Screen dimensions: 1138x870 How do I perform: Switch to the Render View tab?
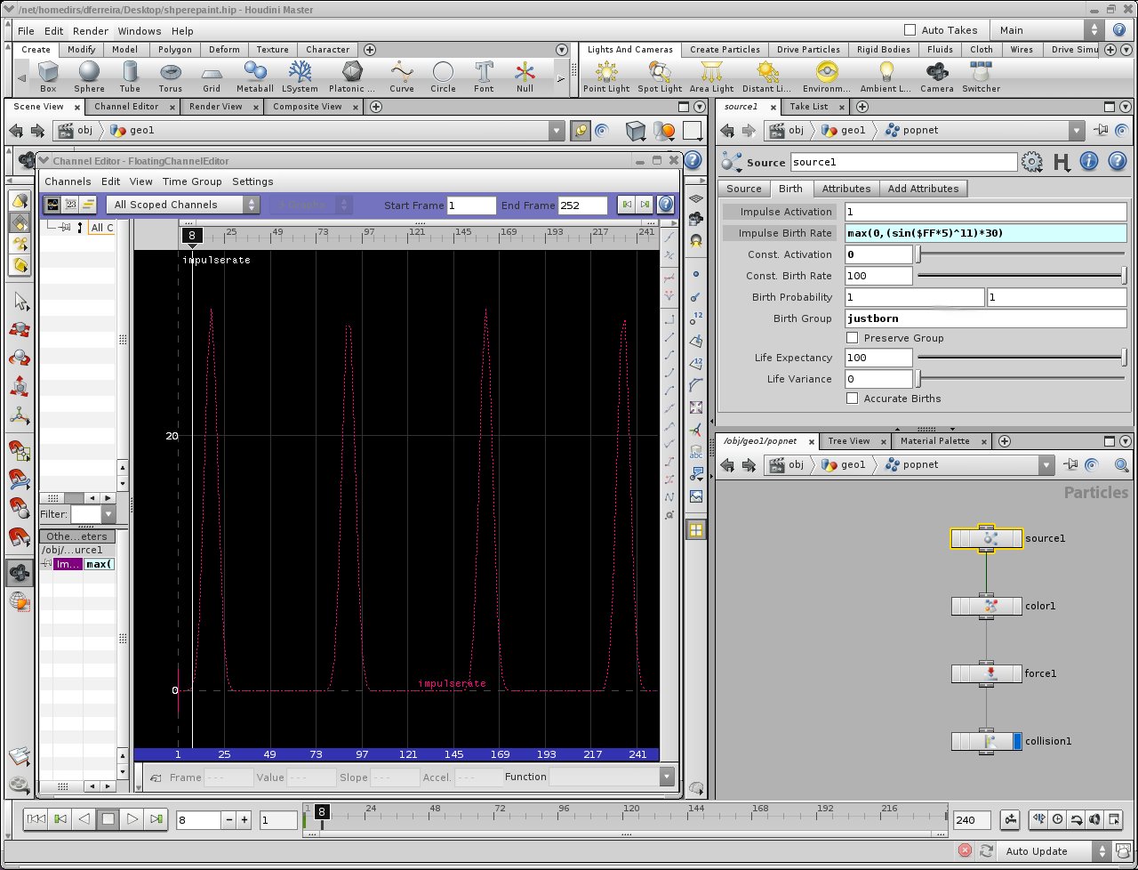coord(216,107)
